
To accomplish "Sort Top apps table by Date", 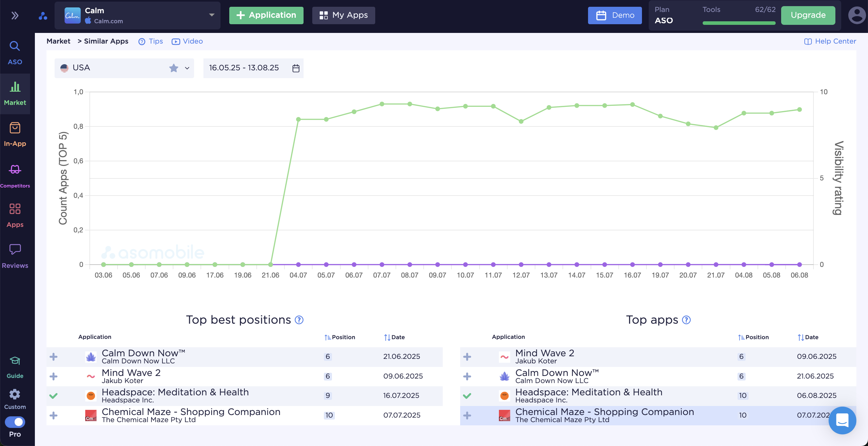I will click(x=808, y=337).
